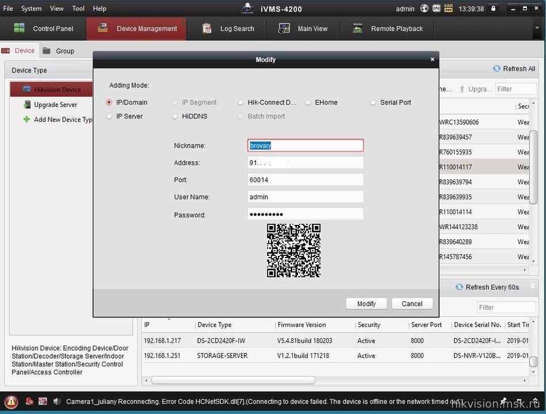This screenshot has width=546, height=414.
Task: Click the RAM usage icon in title bar
Action: point(449,9)
